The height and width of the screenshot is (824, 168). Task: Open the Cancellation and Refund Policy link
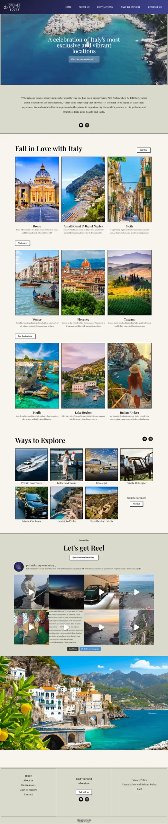(x=139, y=784)
